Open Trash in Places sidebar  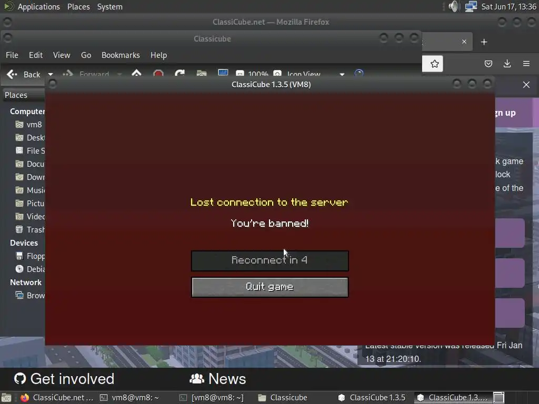(30, 229)
